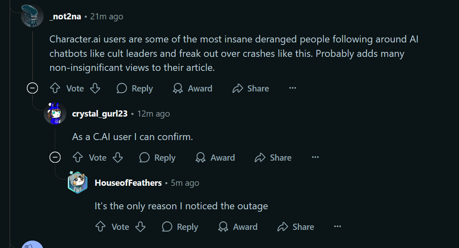The width and height of the screenshot is (459, 248).
Task: Open more options on _not2na's comment
Action: 293,88
